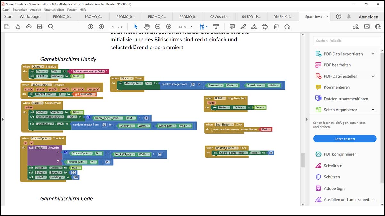Open the Bearbeiten menu

pyautogui.click(x=19, y=10)
